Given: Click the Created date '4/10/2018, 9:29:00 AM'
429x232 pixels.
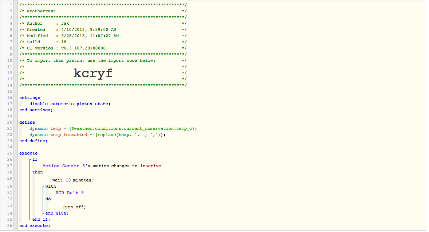Looking at the screenshot, I should [88, 29].
